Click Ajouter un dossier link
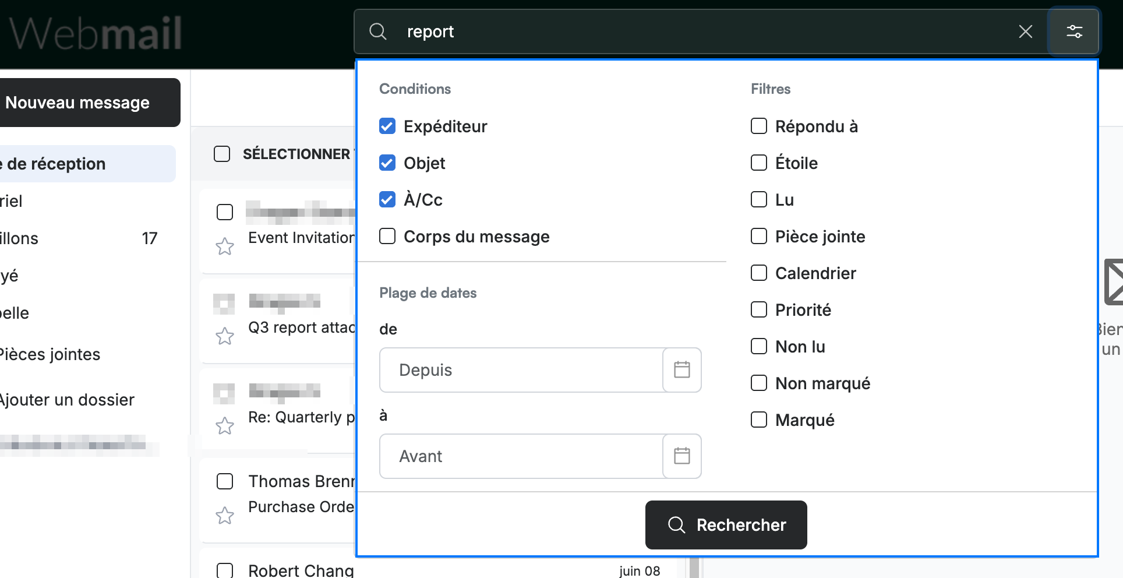The width and height of the screenshot is (1123, 578). point(67,400)
